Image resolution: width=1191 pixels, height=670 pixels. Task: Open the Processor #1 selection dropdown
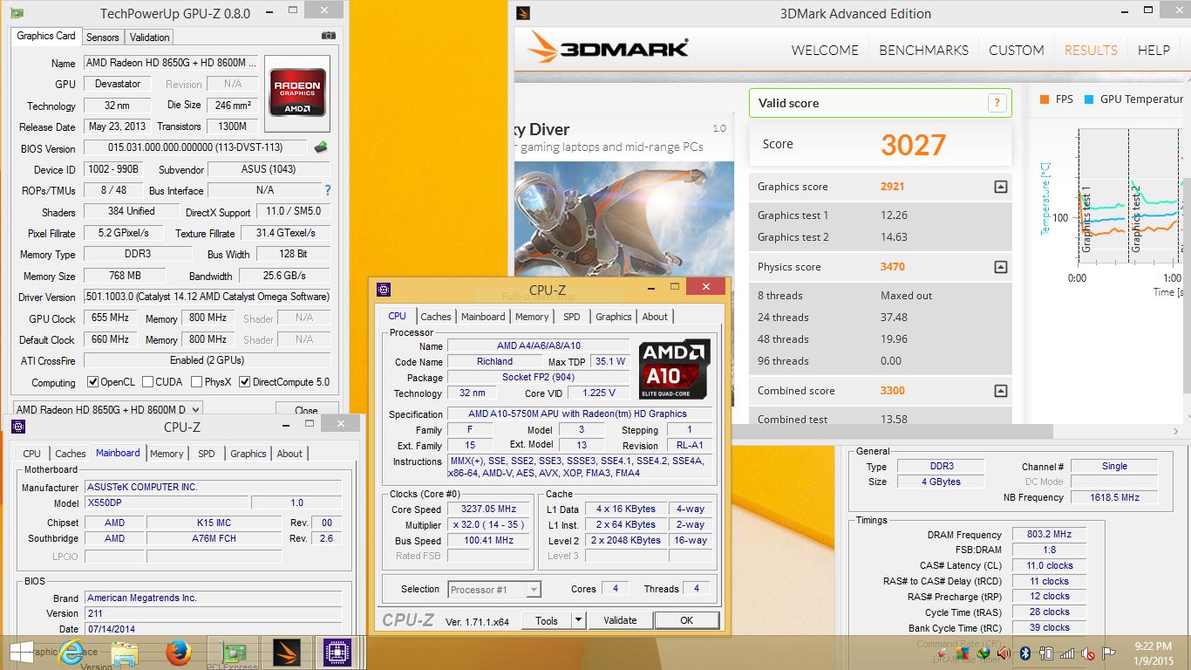pyautogui.click(x=494, y=590)
